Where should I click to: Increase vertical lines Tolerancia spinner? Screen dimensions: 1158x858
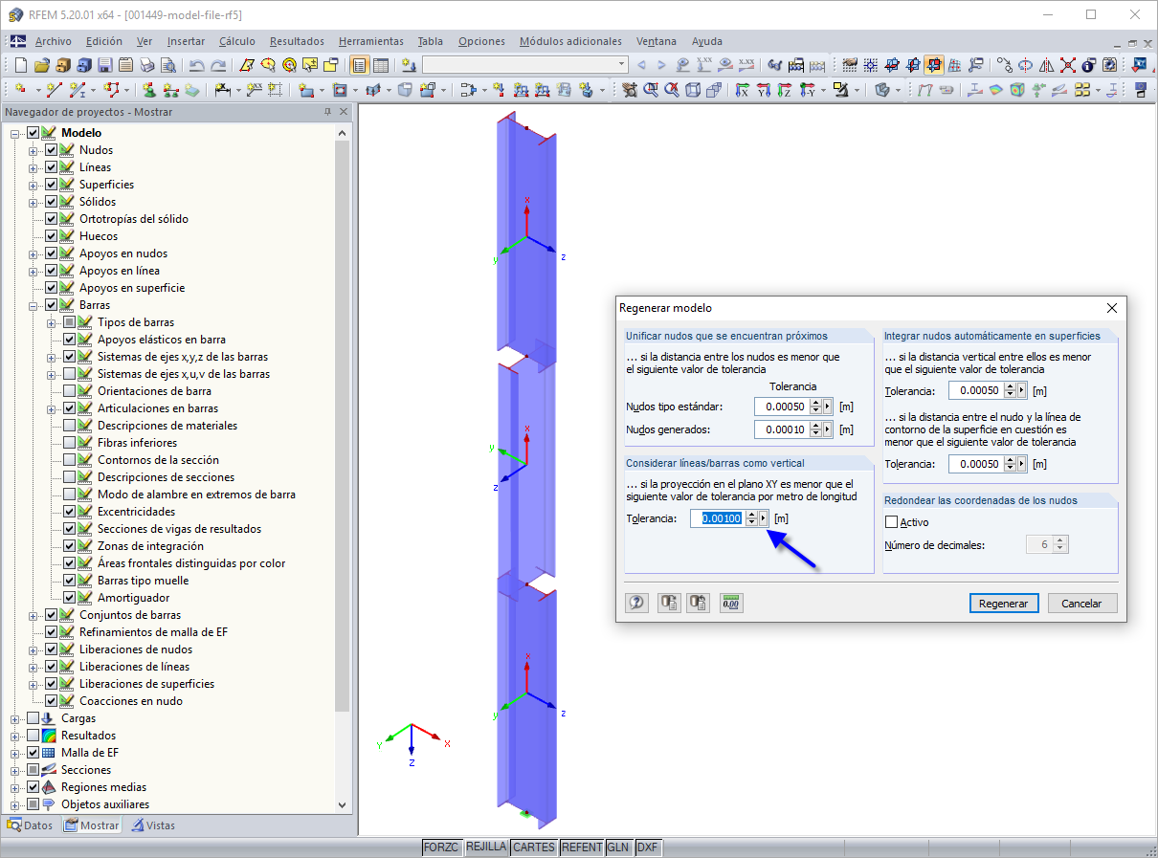(751, 515)
